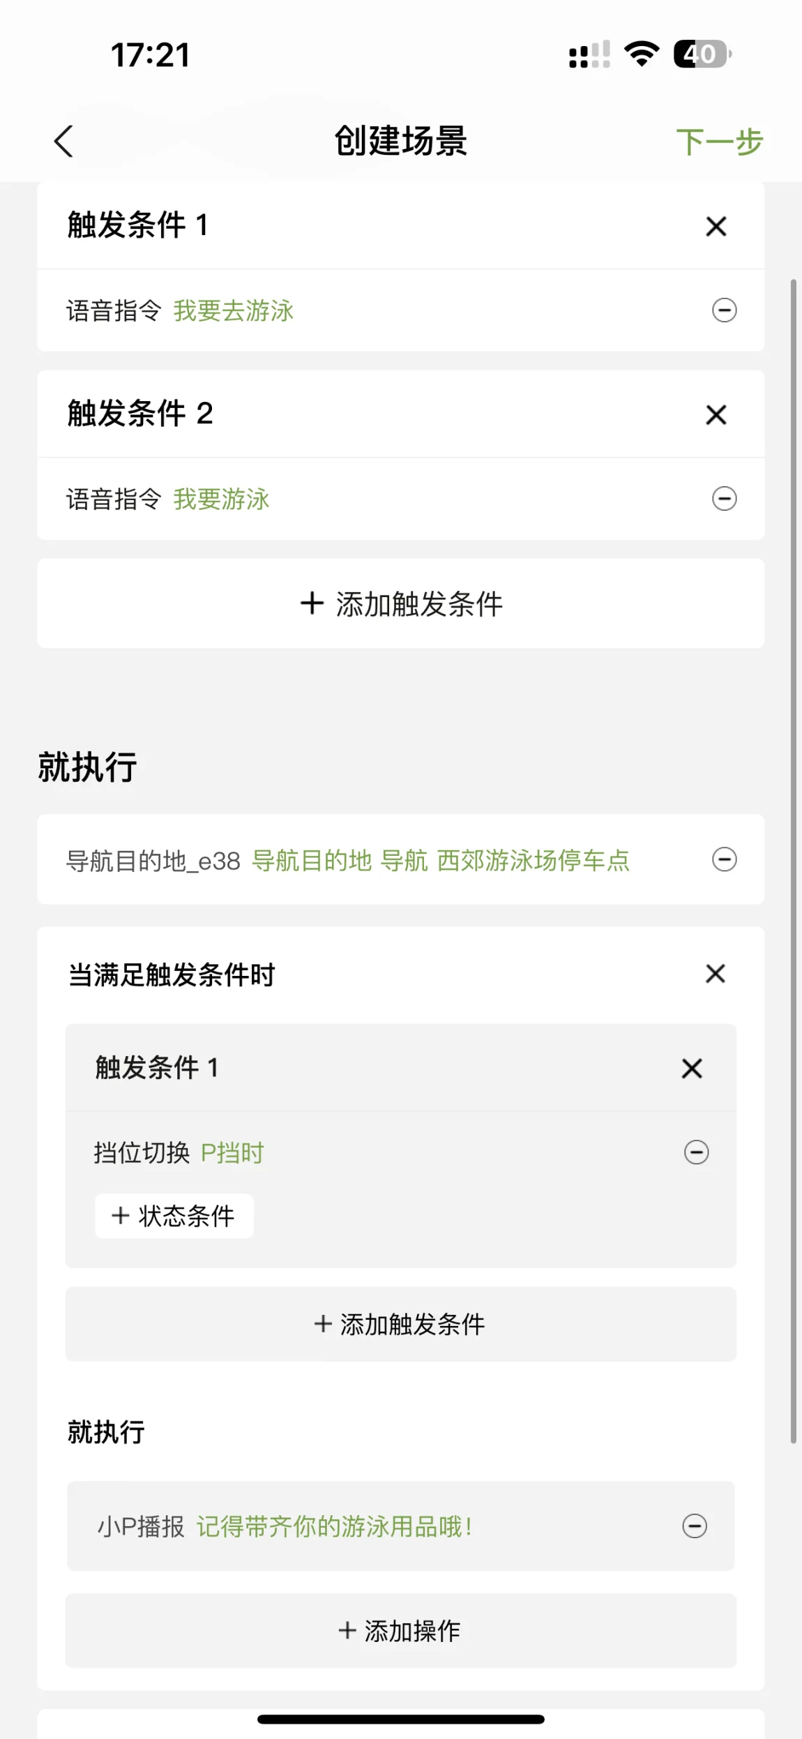Edit gear condition P挡时

point(232,1152)
